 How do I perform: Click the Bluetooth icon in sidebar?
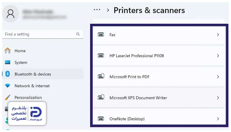coord(8,74)
